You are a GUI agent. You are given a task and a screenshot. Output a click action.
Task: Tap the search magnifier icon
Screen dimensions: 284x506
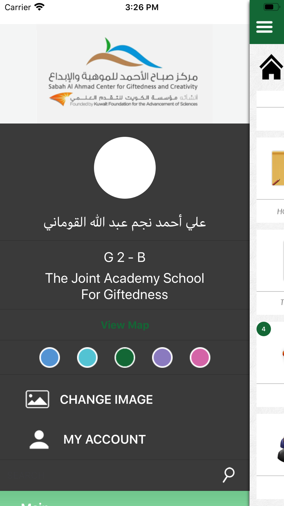pyautogui.click(x=229, y=475)
